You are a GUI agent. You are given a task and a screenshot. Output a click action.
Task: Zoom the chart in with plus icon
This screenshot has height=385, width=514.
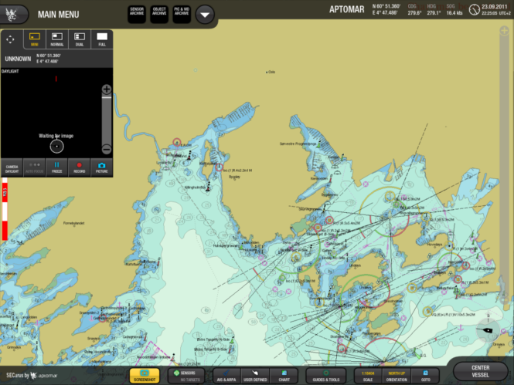point(504,31)
